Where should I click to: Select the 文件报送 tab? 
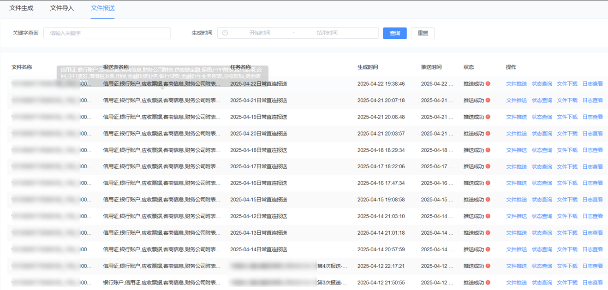click(102, 8)
